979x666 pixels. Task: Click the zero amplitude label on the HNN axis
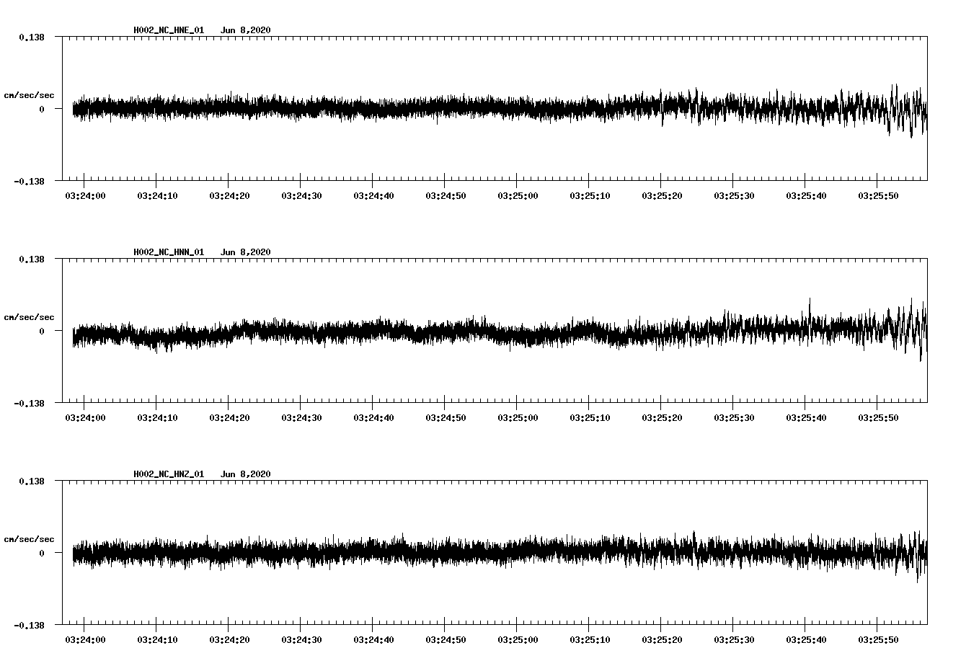[x=42, y=332]
